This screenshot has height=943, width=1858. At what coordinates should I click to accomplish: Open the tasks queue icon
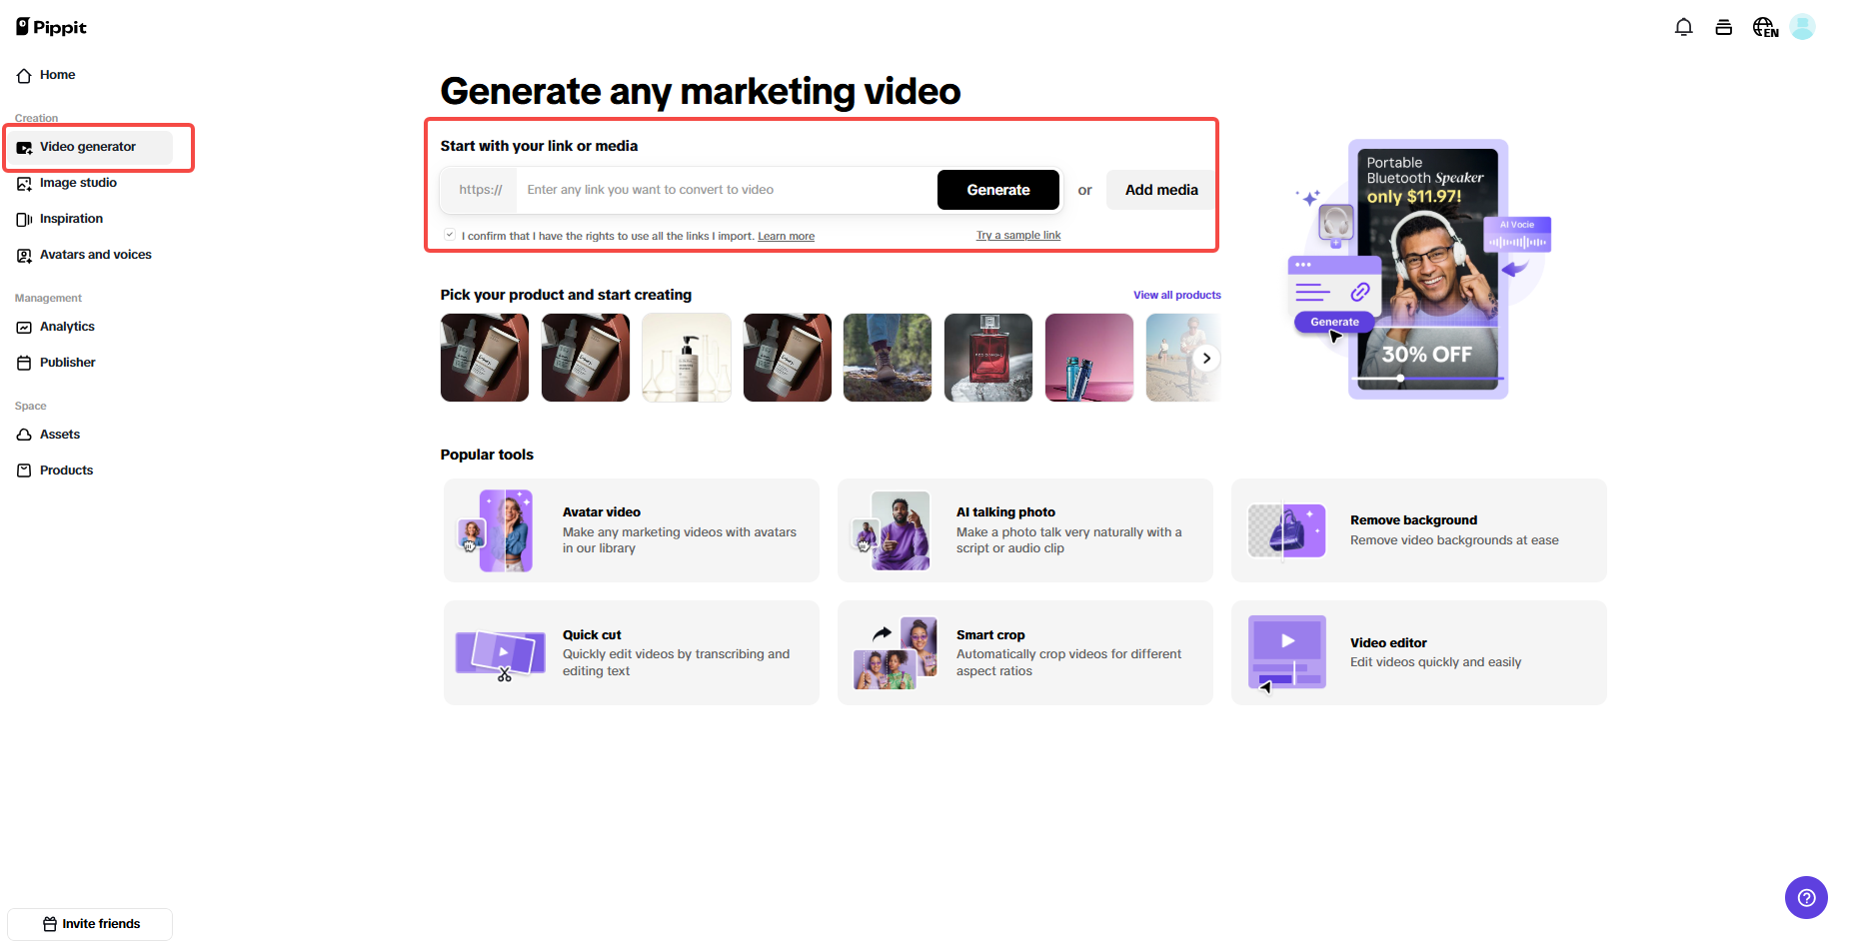pyautogui.click(x=1723, y=27)
